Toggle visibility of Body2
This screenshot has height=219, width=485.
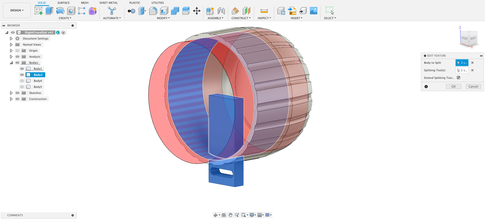(22, 75)
